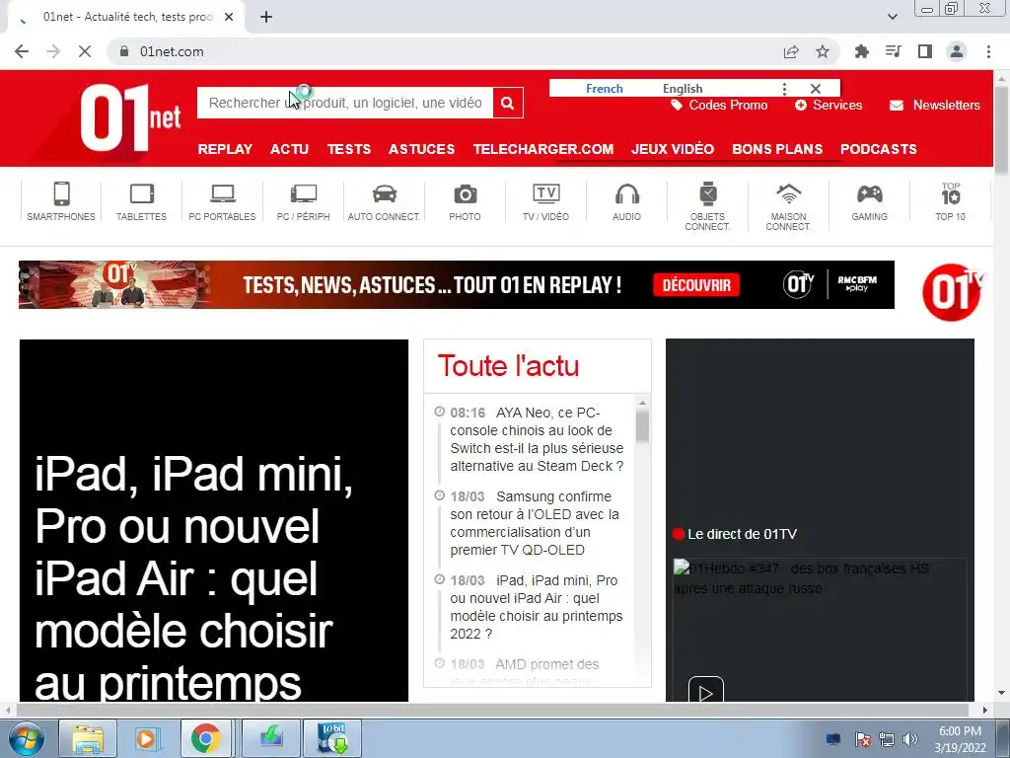Play the 01TV direct video
This screenshot has width=1010, height=758.
point(706,692)
